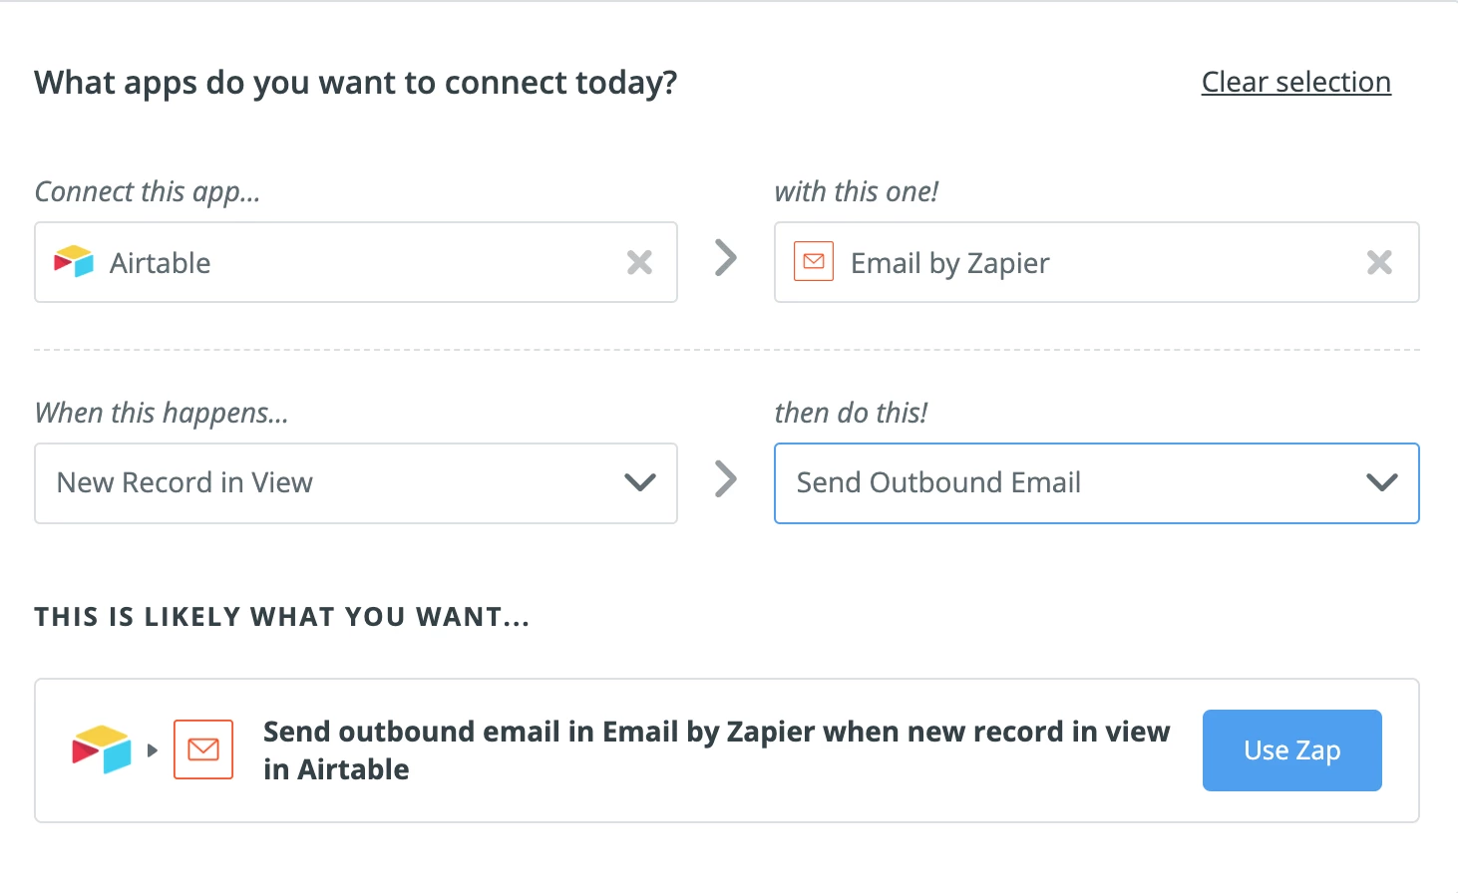The image size is (1458, 893).
Task: Click the Email by Zapier text in the second app field
Action: tap(949, 263)
